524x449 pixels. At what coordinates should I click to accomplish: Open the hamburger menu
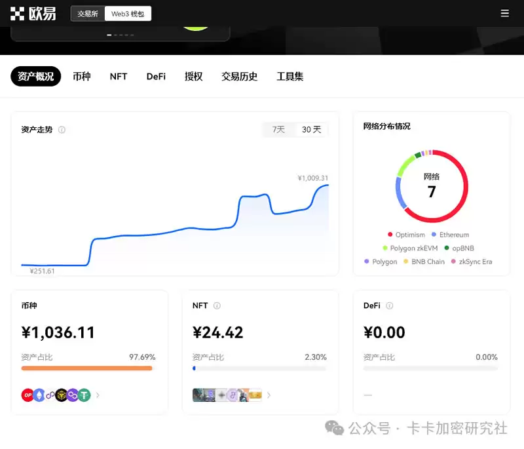506,13
